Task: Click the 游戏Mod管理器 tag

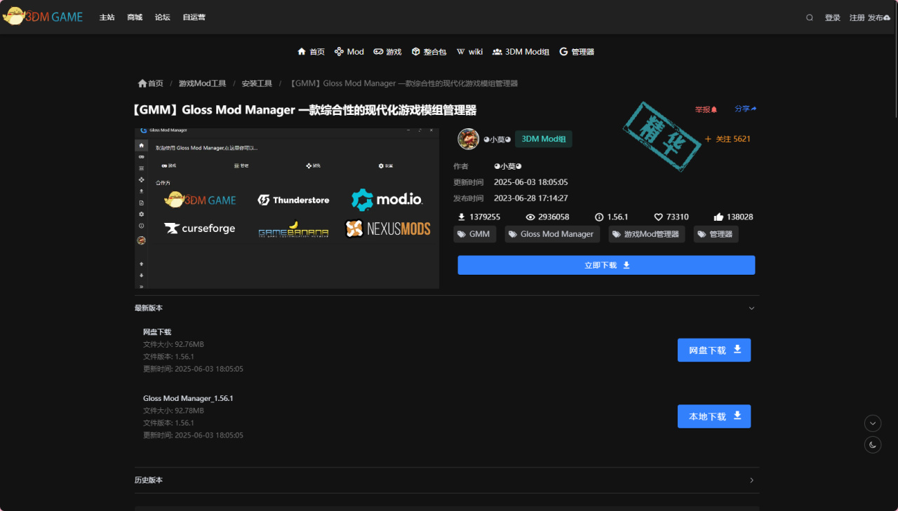Action: (647, 234)
